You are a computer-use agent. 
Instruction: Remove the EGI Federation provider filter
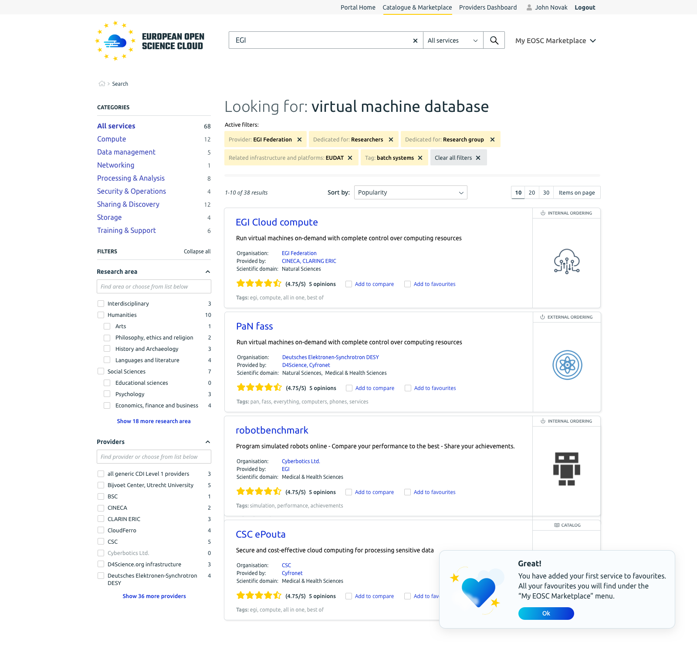click(299, 140)
